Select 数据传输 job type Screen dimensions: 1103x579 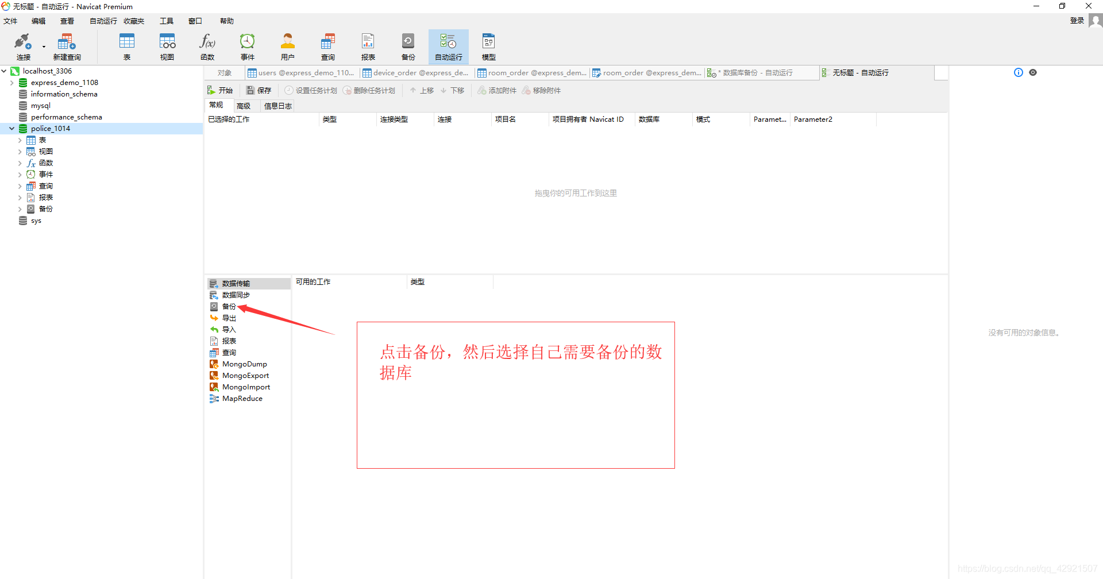pos(249,284)
